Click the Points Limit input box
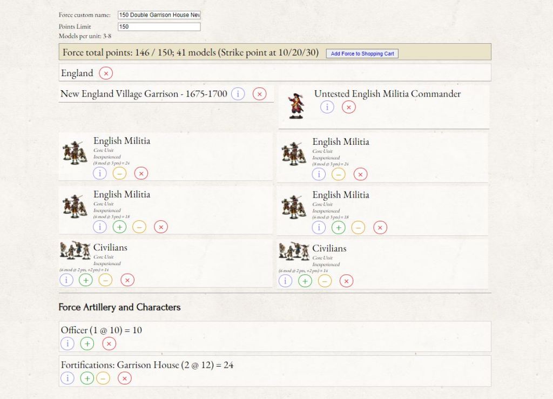The height and width of the screenshot is (399, 553). pyautogui.click(x=159, y=26)
